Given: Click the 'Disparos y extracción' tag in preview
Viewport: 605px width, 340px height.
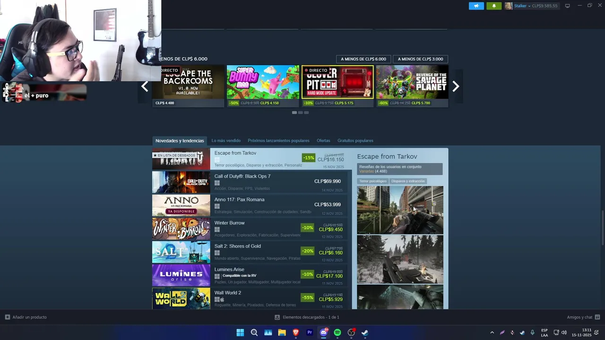Looking at the screenshot, I should pos(408,181).
